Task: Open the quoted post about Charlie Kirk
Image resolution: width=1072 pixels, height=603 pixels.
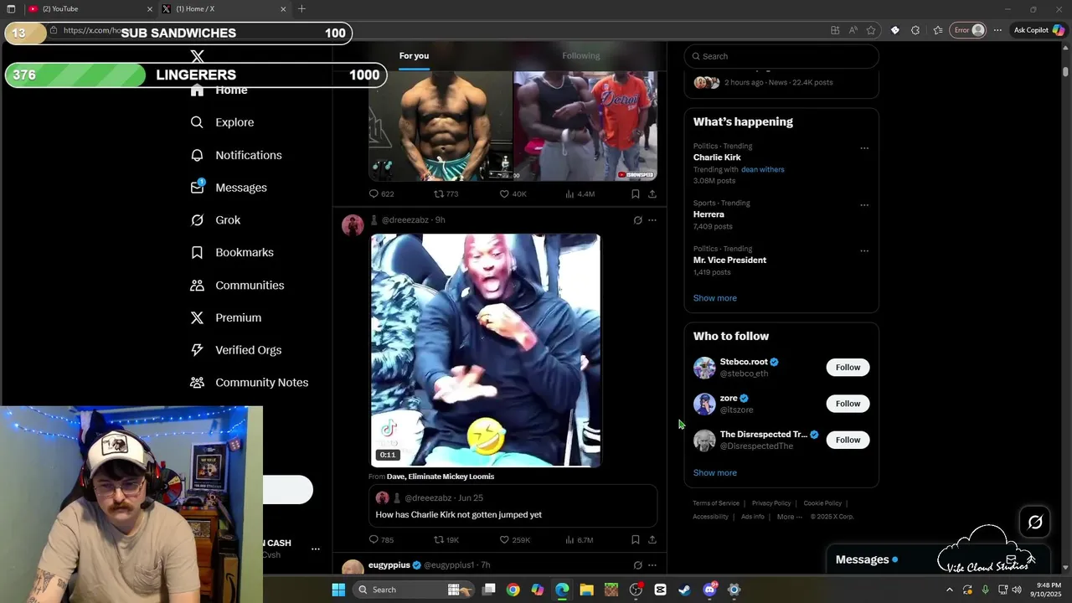Action: [x=513, y=507]
